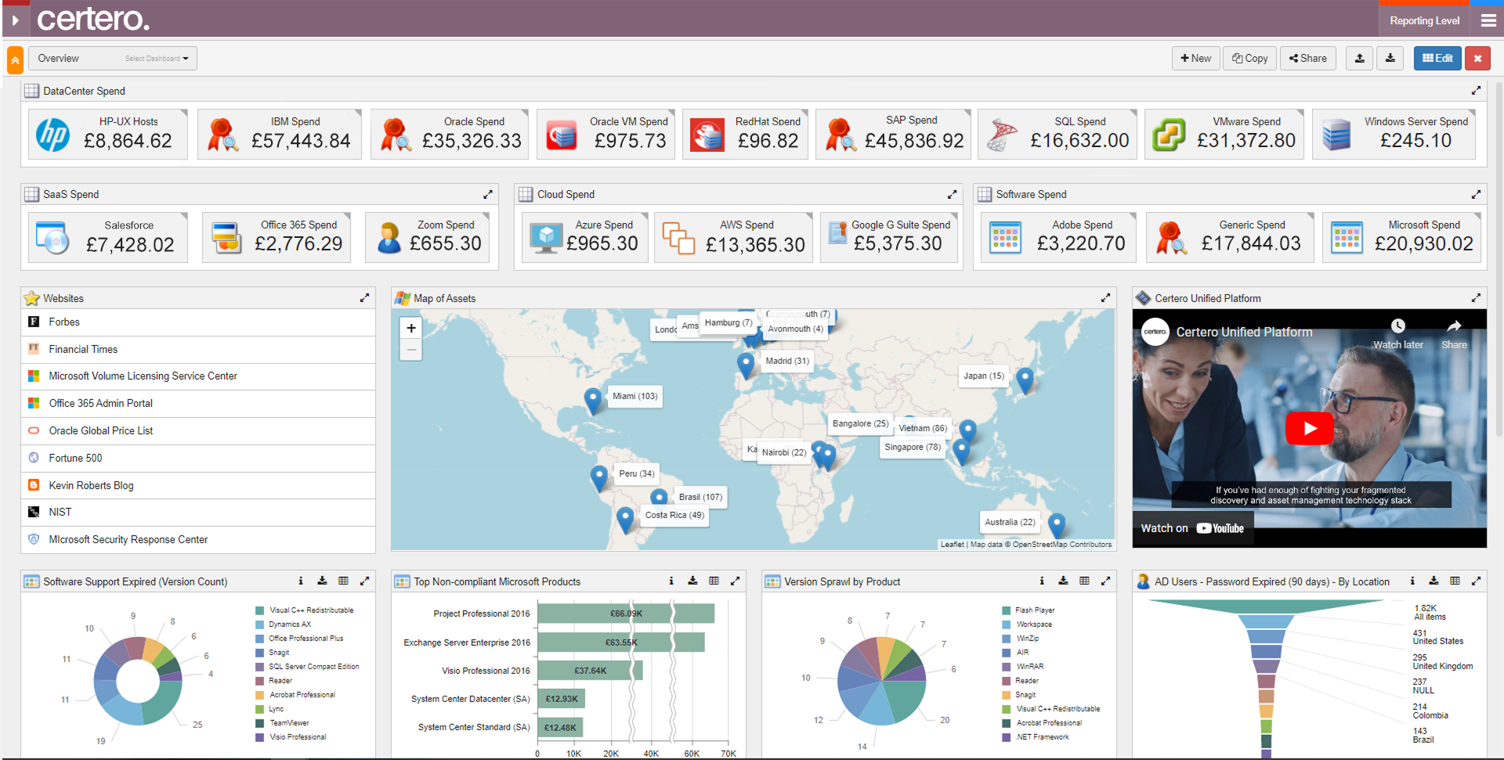Click the upload icon in the dashboard toolbar

(x=1360, y=58)
